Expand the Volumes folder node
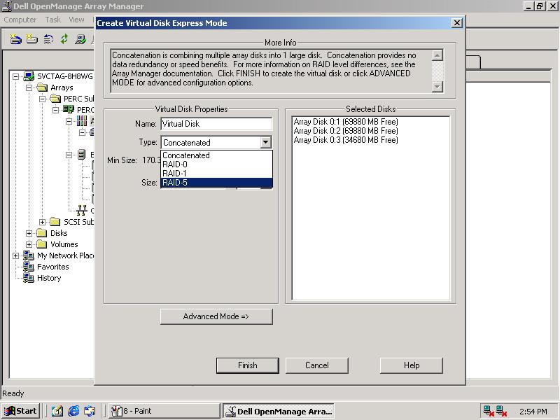 coord(29,244)
